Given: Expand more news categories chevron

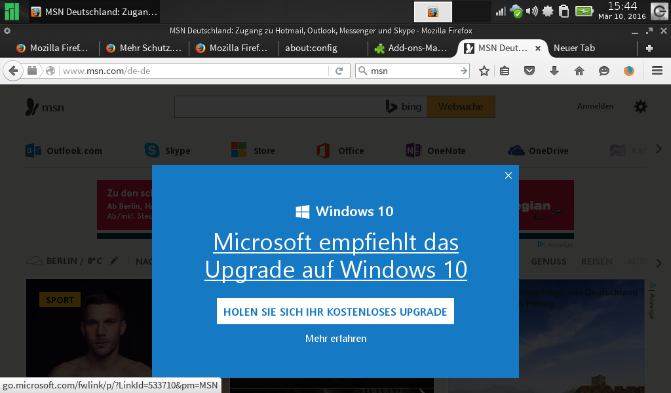Looking at the screenshot, I should [659, 263].
